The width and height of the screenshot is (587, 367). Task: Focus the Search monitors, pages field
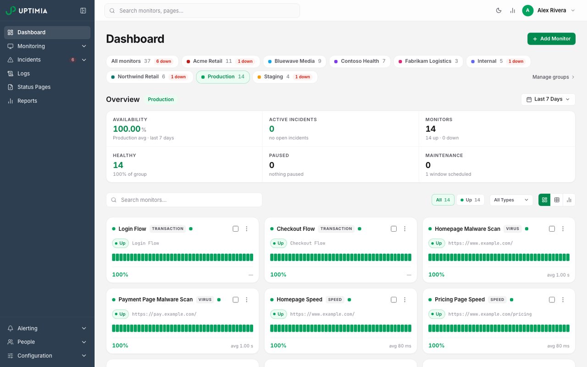point(202,11)
